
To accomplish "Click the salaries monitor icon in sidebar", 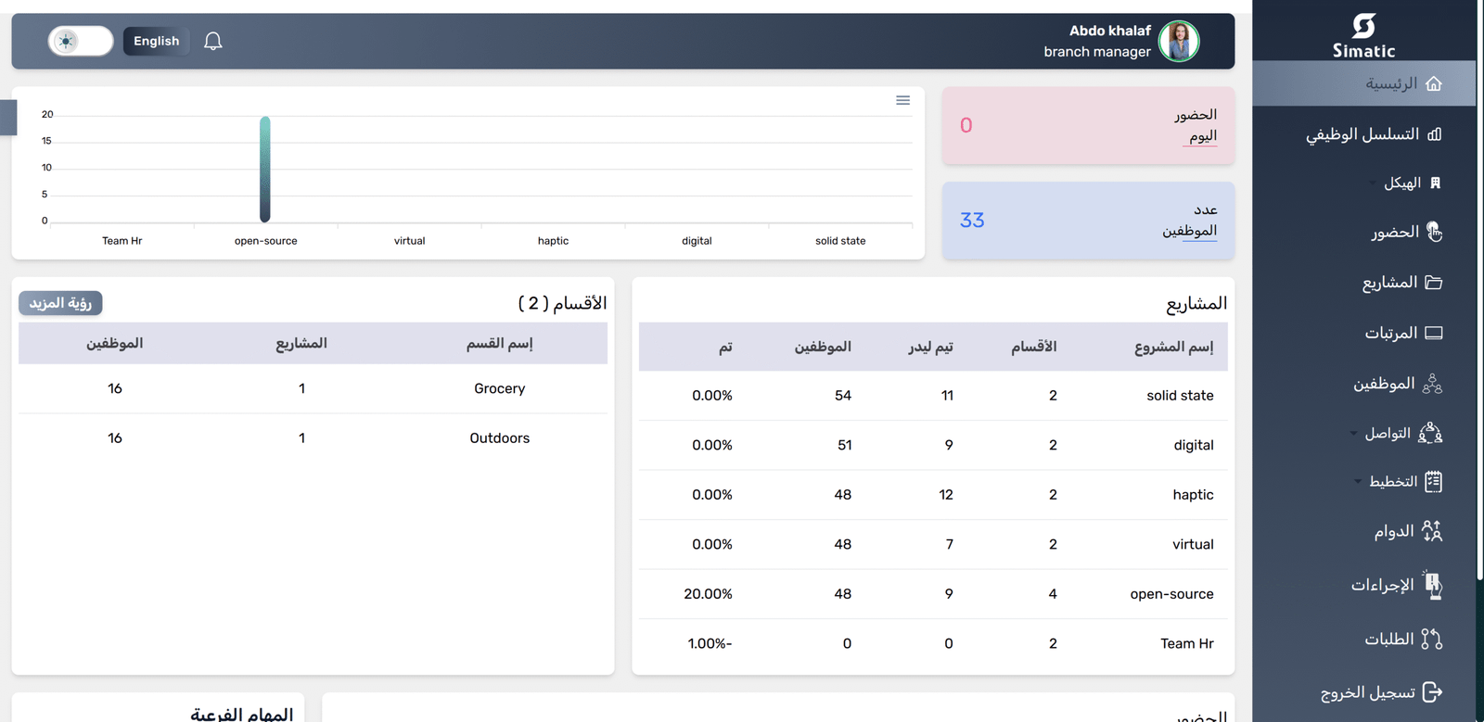I will point(1434,333).
